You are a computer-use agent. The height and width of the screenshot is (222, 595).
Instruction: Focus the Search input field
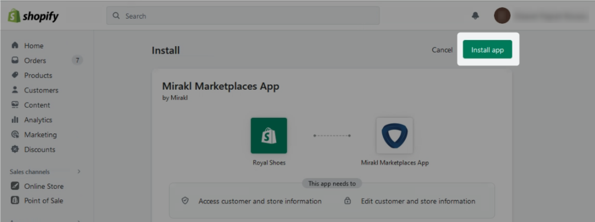pyautogui.click(x=243, y=16)
